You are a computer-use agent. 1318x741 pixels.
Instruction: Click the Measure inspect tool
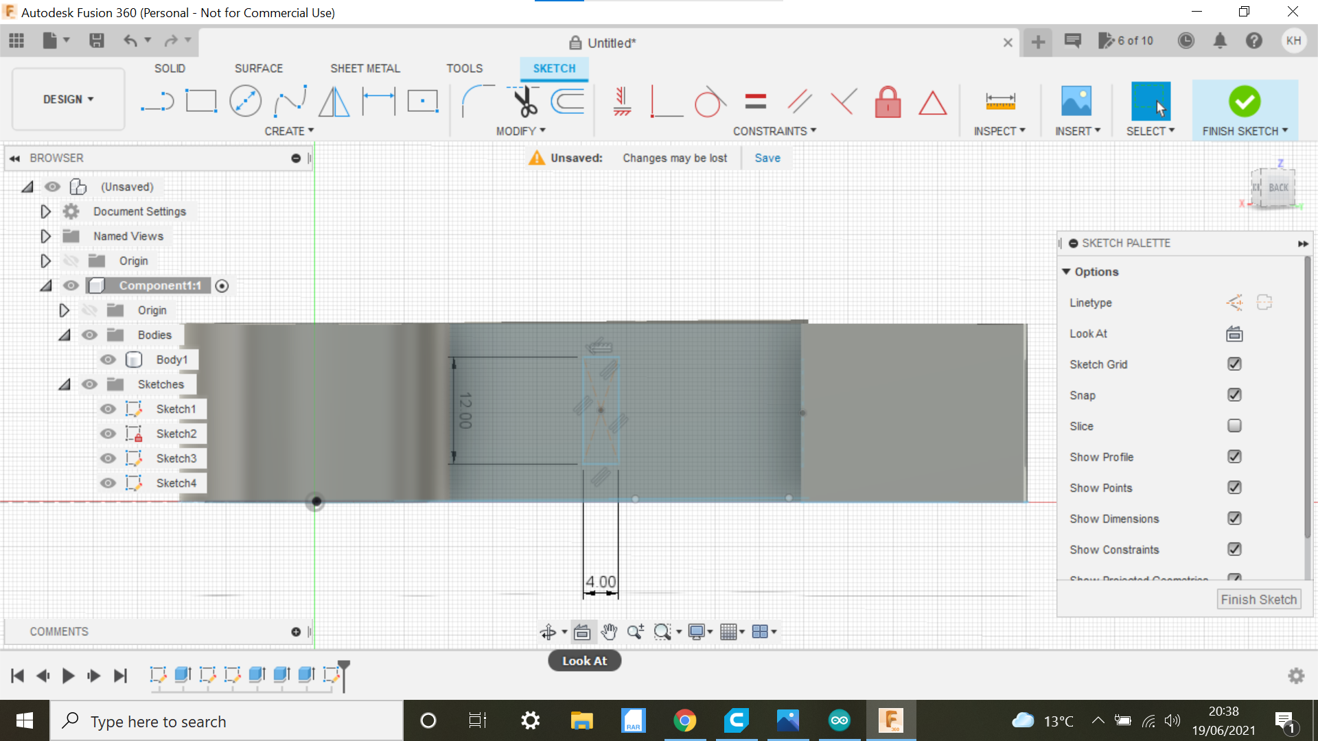[1000, 102]
